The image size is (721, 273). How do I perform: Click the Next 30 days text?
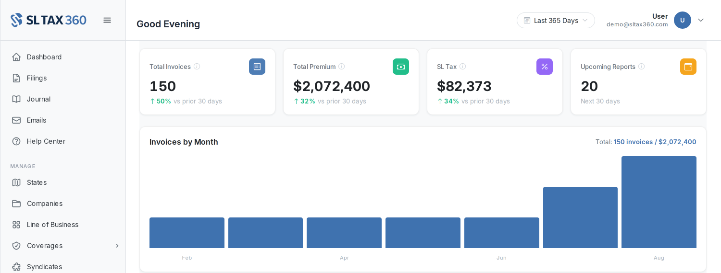[600, 101]
